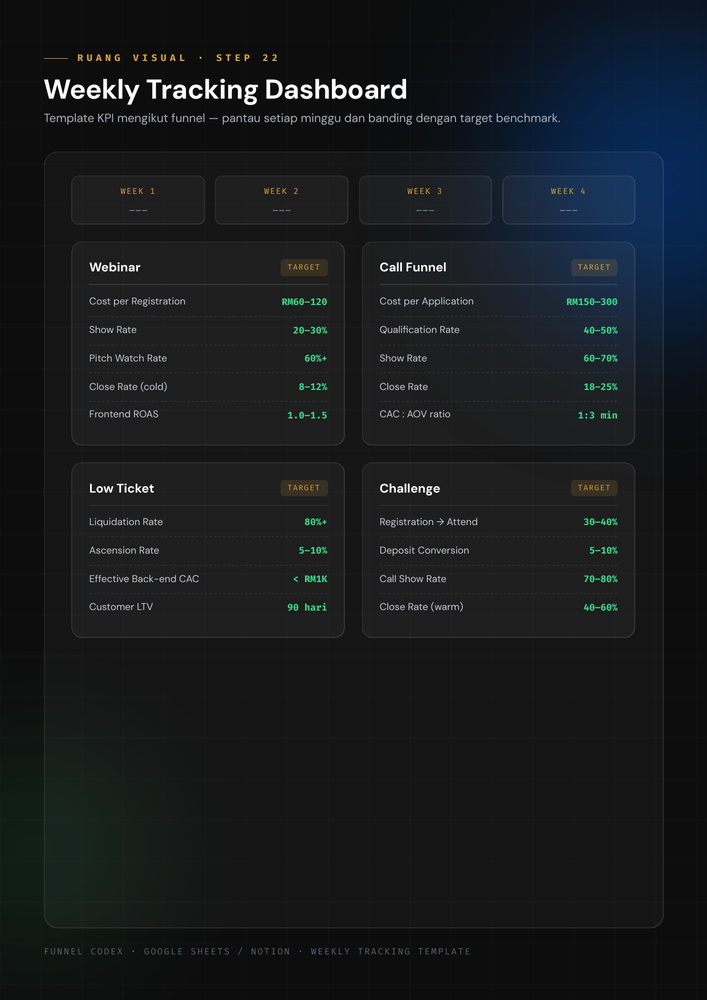Image resolution: width=707 pixels, height=1000 pixels.
Task: Click the Close Rate (cold) label
Action: click(128, 387)
